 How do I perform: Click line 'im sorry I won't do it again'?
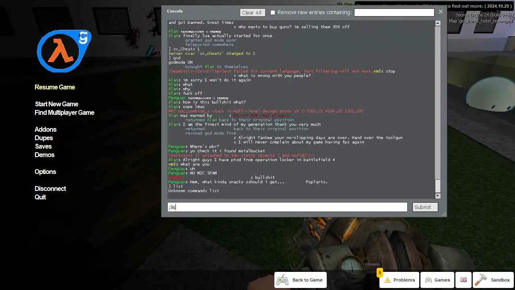click(x=209, y=80)
